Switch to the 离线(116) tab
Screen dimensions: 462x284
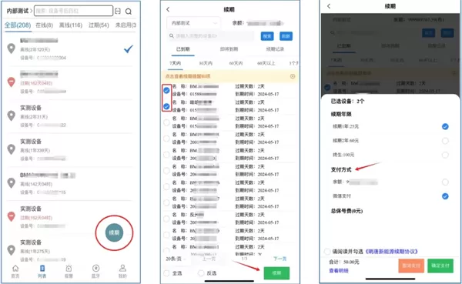coord(71,25)
